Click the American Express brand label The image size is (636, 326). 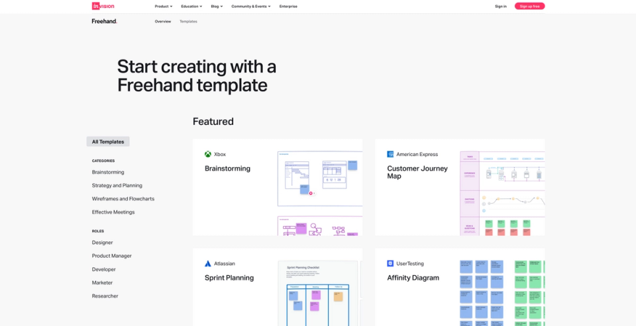(417, 154)
